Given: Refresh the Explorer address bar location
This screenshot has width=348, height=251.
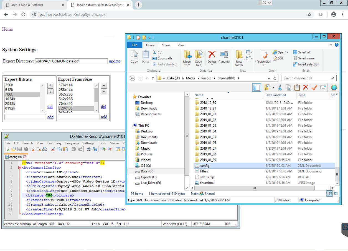Looking at the screenshot, I should [275, 78].
